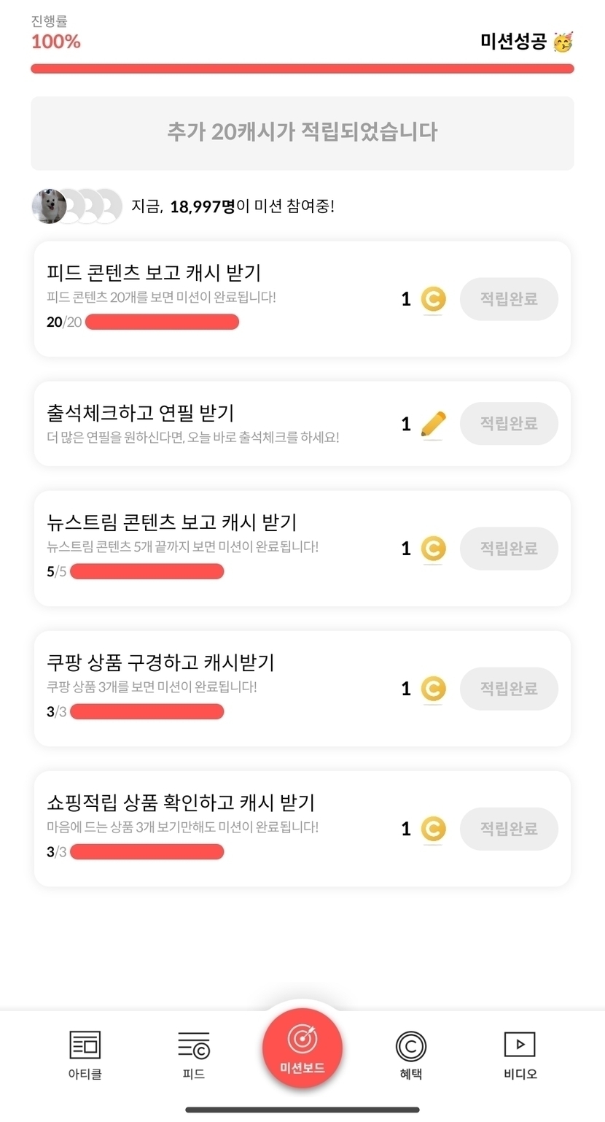Tap the coin icon for 뉴스트림 mission
This screenshot has height=1122, width=605.
(x=433, y=549)
